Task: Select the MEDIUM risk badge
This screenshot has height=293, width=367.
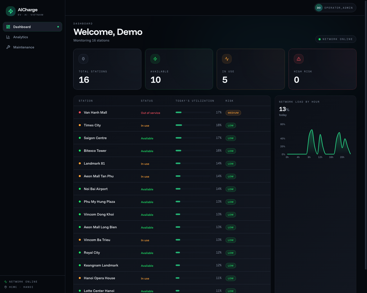Action: coord(233,113)
